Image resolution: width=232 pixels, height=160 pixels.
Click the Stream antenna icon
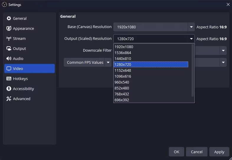[x=9, y=39]
